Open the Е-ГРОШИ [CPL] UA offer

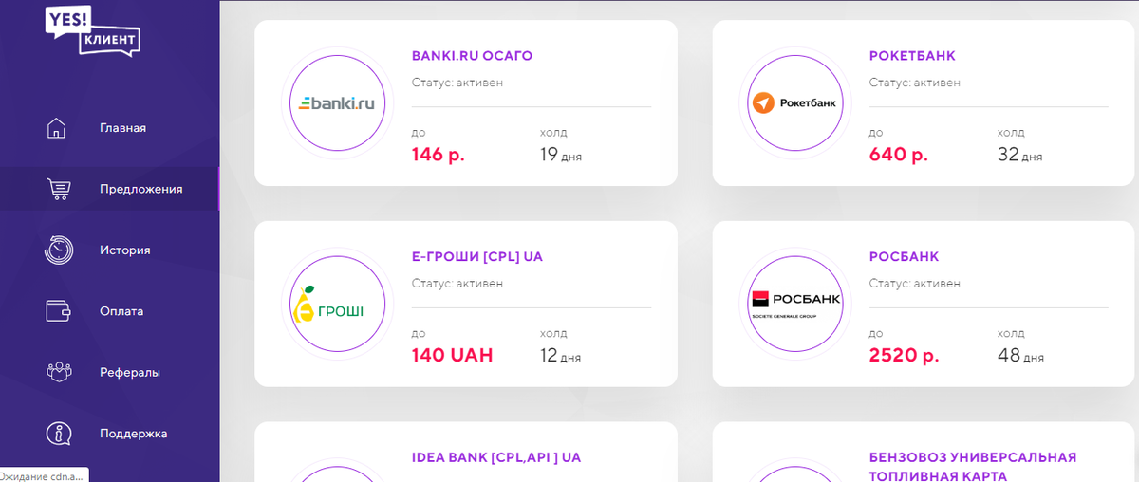[476, 257]
